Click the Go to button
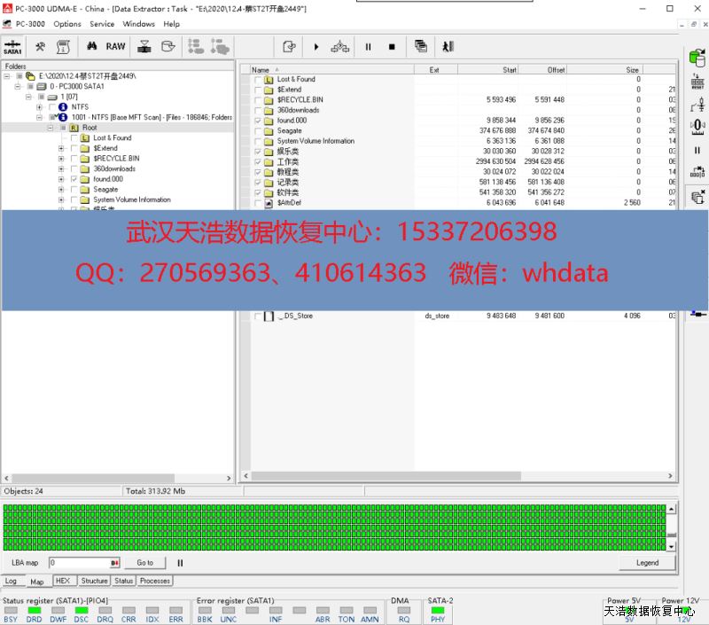This screenshot has width=709, height=625. pos(144,563)
